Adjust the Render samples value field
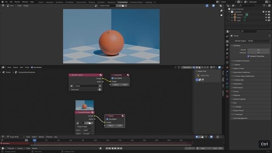The width and height of the screenshot is (272, 153). (258, 50)
